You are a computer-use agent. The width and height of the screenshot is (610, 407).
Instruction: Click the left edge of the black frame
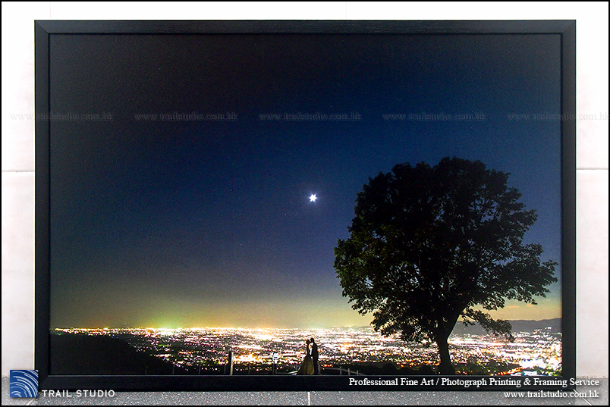click(42, 205)
